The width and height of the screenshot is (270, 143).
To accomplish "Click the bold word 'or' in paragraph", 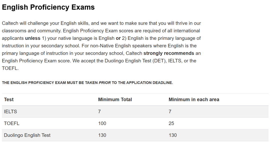I will point(118,38).
